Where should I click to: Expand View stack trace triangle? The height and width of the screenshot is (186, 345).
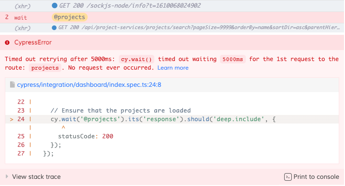tap(7, 176)
